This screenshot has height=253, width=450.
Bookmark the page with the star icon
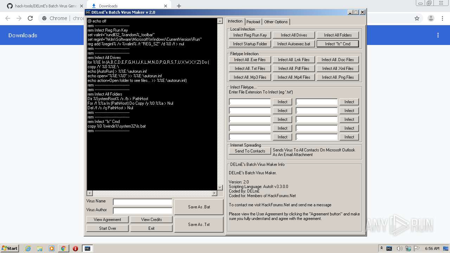coord(417,18)
